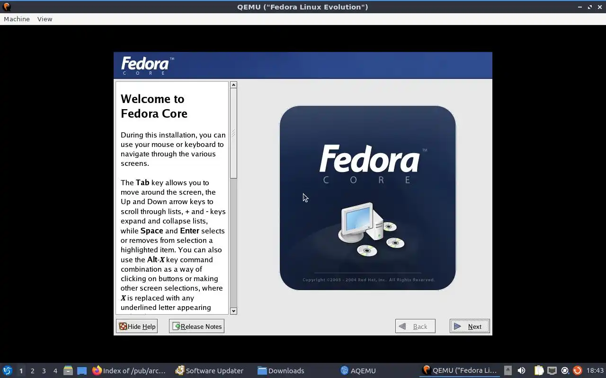
Task: Click the help panel scrollbar thumb
Action: click(233, 134)
